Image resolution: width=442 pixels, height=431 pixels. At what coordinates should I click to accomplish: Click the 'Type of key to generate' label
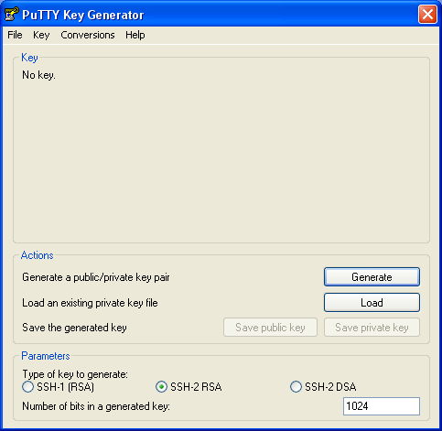75,374
